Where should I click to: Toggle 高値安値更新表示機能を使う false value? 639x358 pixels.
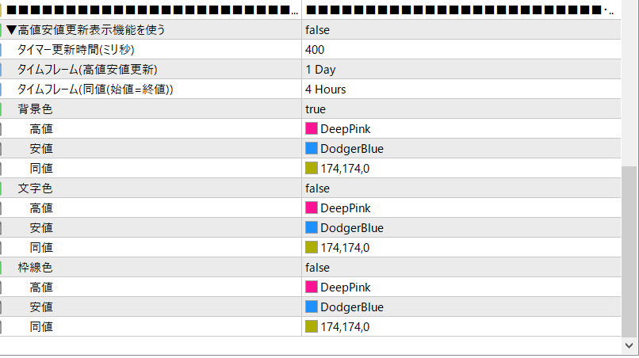click(460, 30)
